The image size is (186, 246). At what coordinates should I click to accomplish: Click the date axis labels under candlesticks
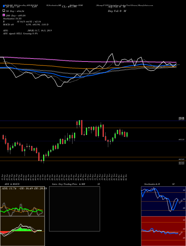[x=64, y=177]
